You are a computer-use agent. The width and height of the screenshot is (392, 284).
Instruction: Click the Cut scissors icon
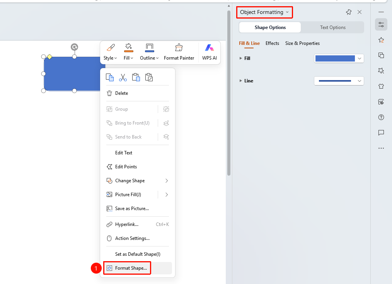click(123, 77)
